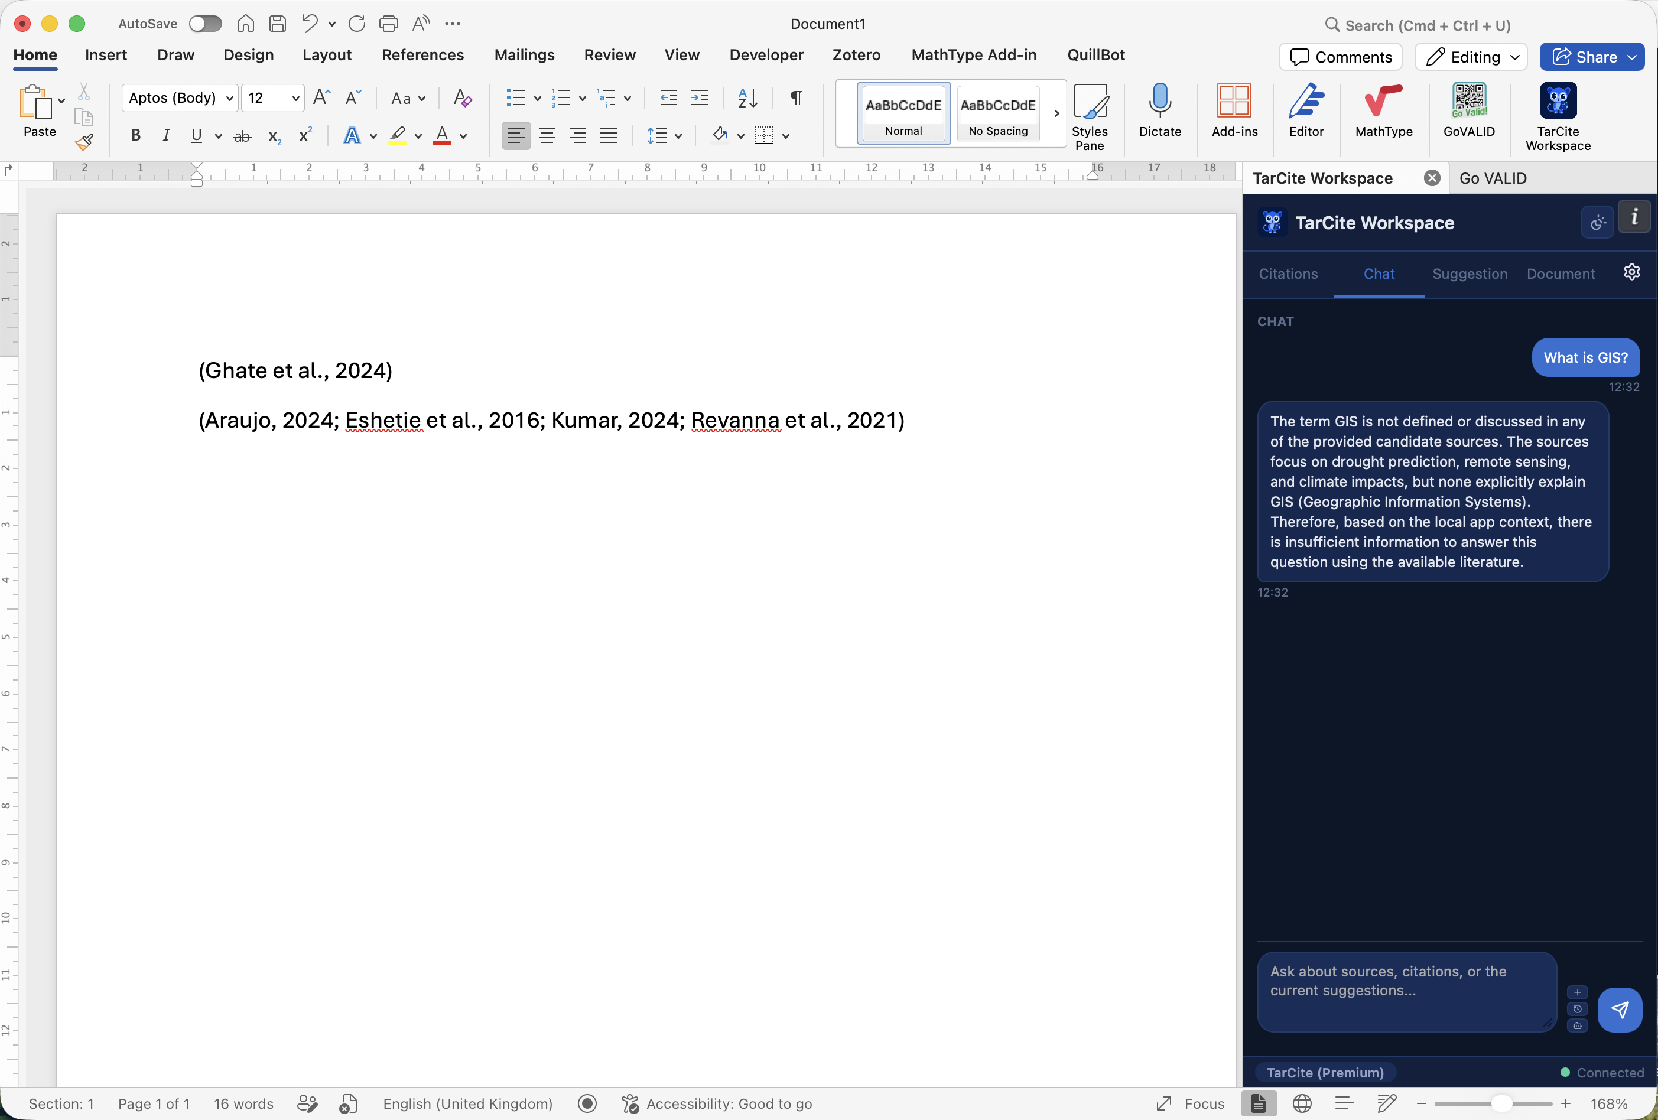Image resolution: width=1658 pixels, height=1120 pixels.
Task: Apply strikethrough formatting
Action: [x=243, y=135]
